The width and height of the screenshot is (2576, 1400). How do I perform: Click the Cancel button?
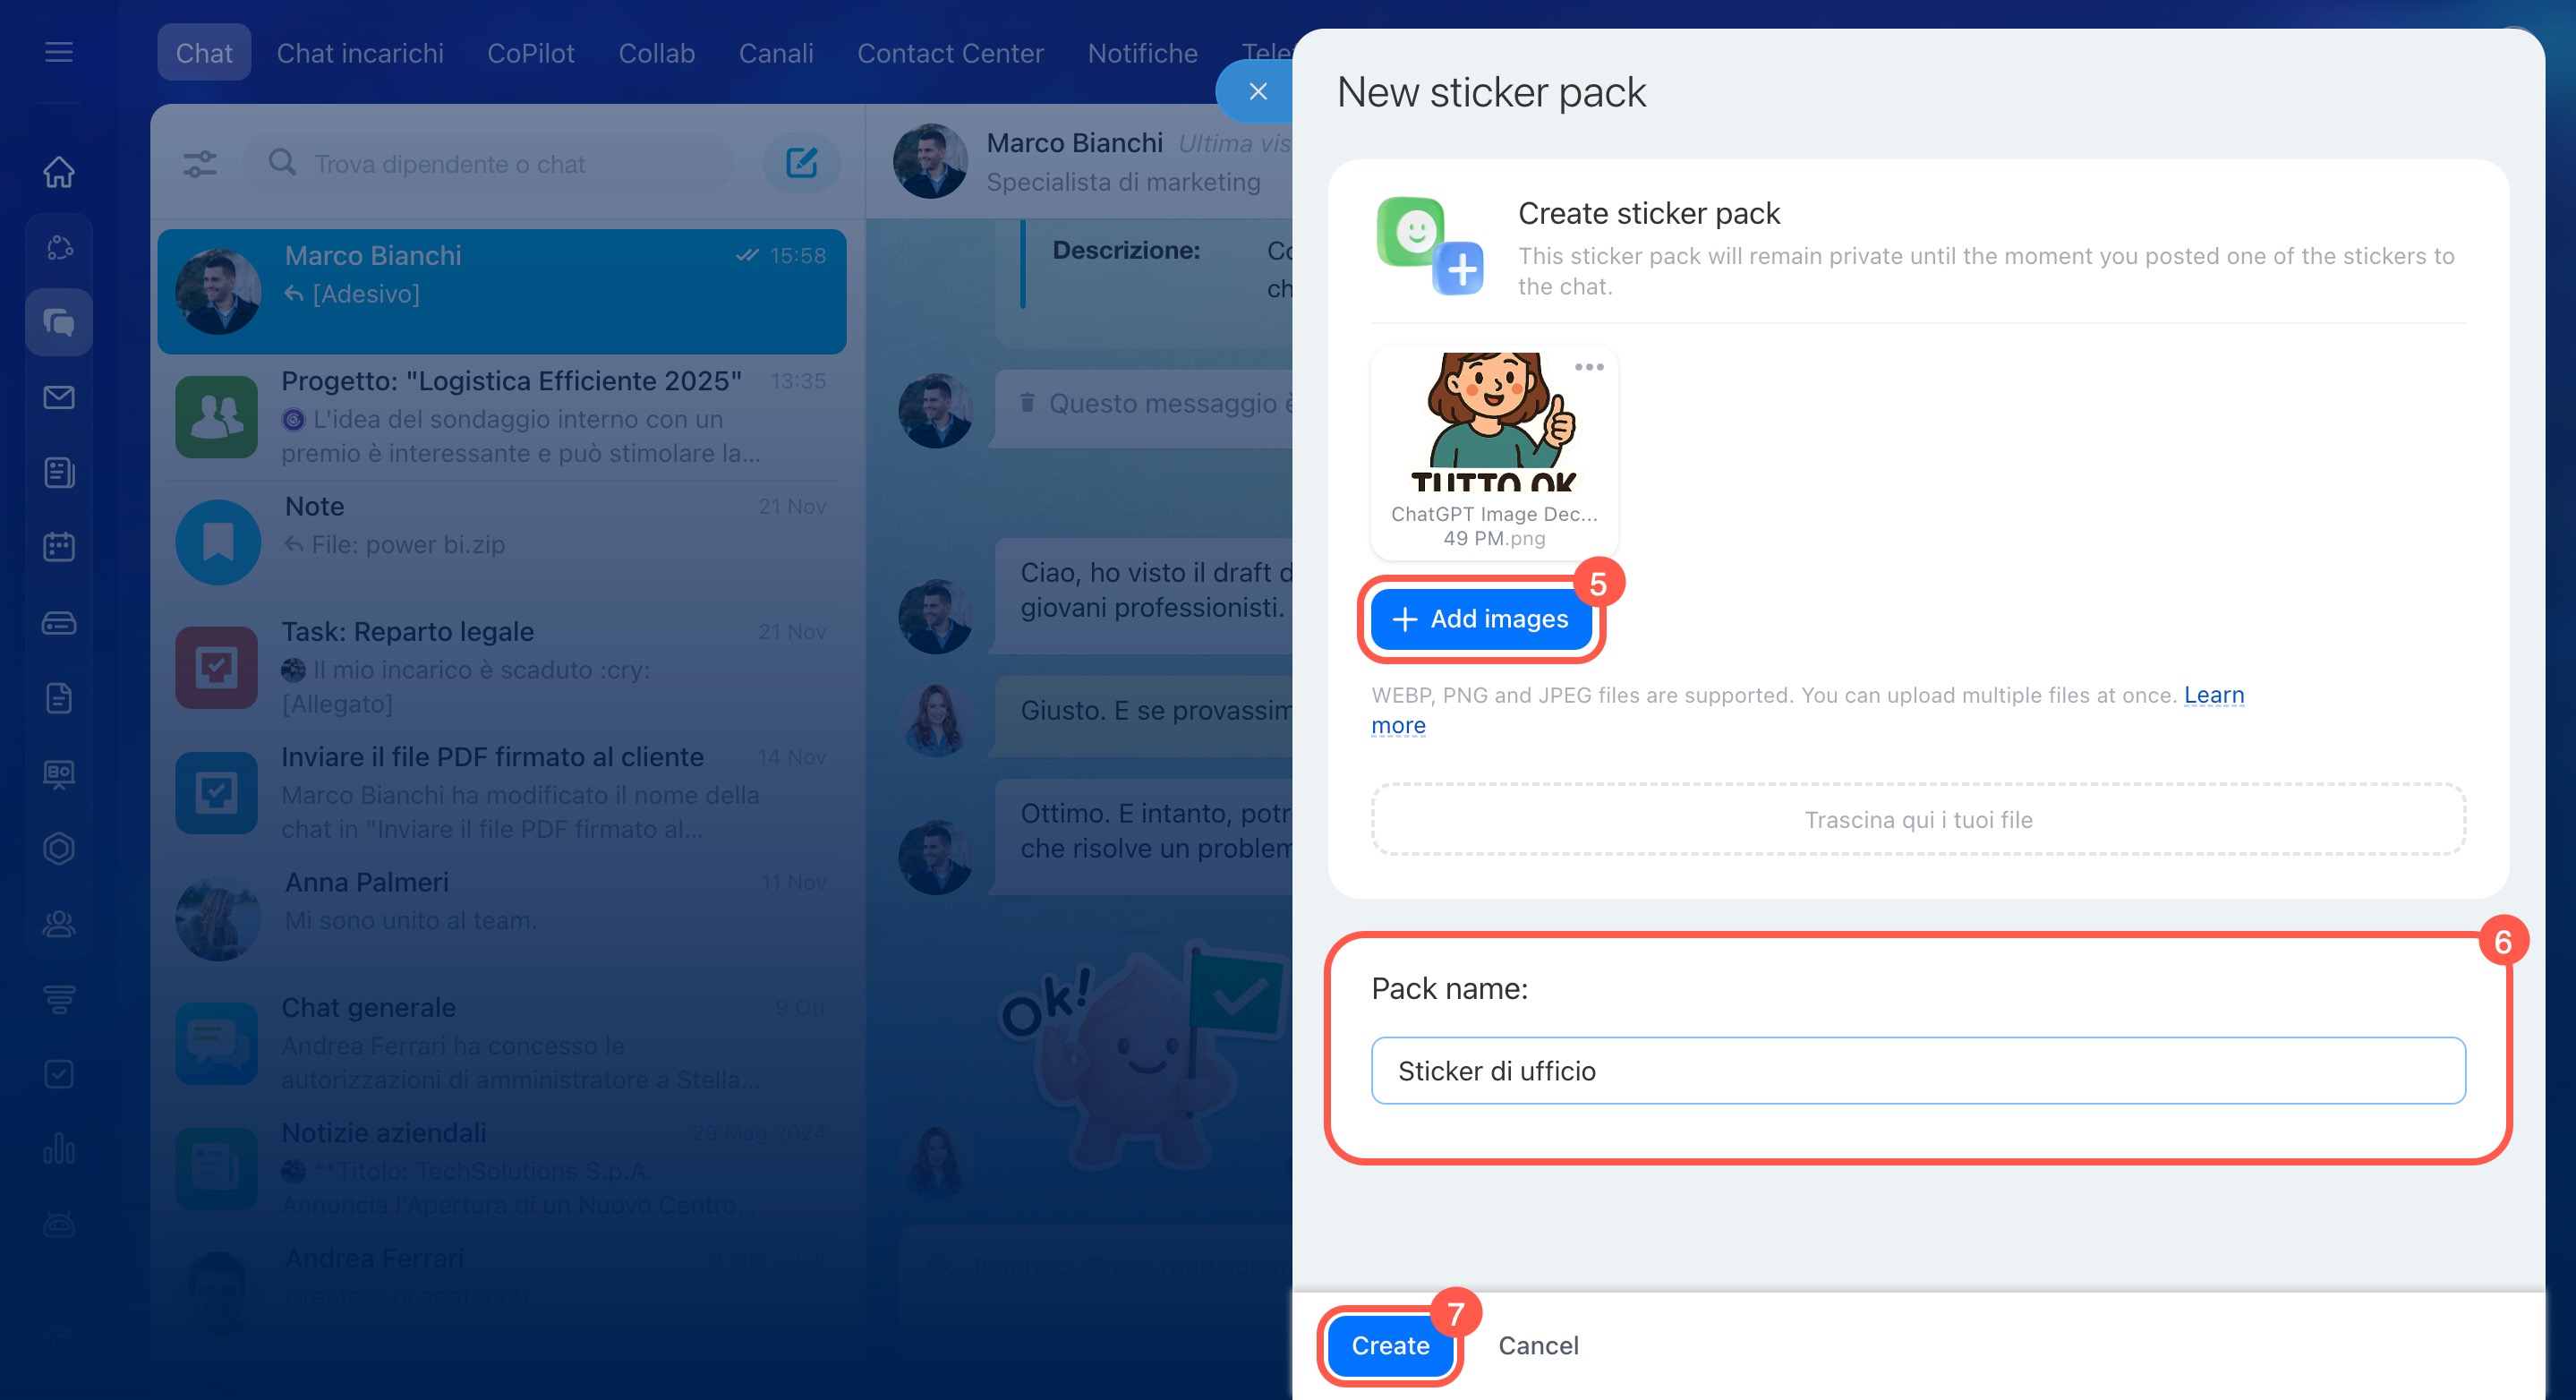click(x=1537, y=1345)
